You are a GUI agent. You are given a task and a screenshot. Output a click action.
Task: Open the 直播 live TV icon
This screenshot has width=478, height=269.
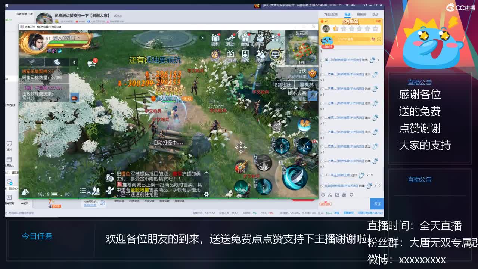pyautogui.click(x=230, y=56)
